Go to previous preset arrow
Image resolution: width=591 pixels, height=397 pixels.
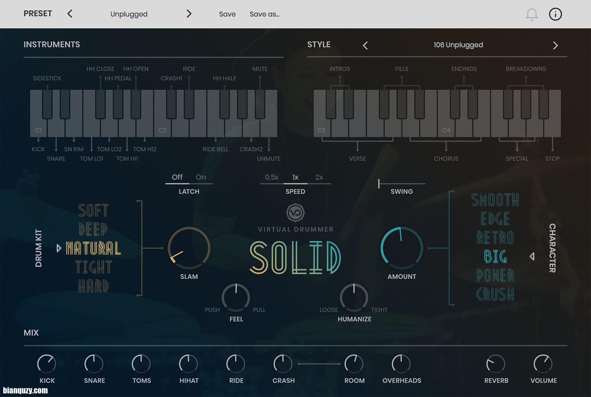pyautogui.click(x=70, y=14)
